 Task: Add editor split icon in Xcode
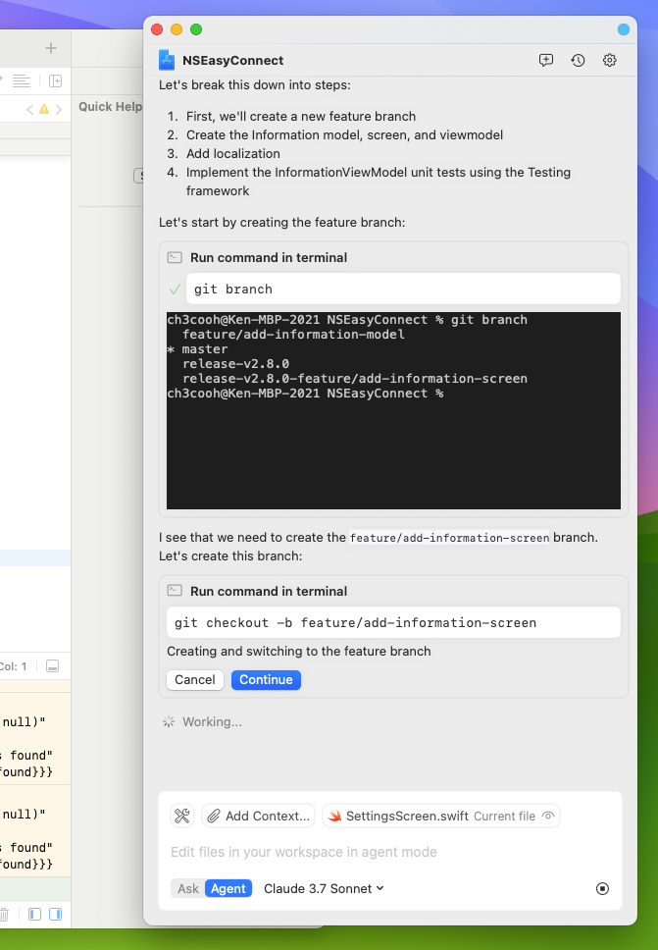point(55,80)
